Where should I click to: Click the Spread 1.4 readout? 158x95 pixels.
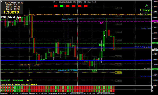click(x=11, y=5)
